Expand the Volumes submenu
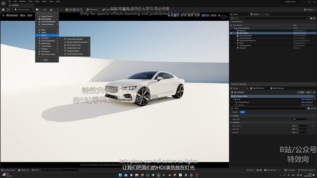 click(47, 49)
